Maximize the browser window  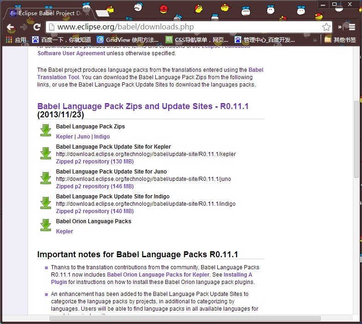334,4
